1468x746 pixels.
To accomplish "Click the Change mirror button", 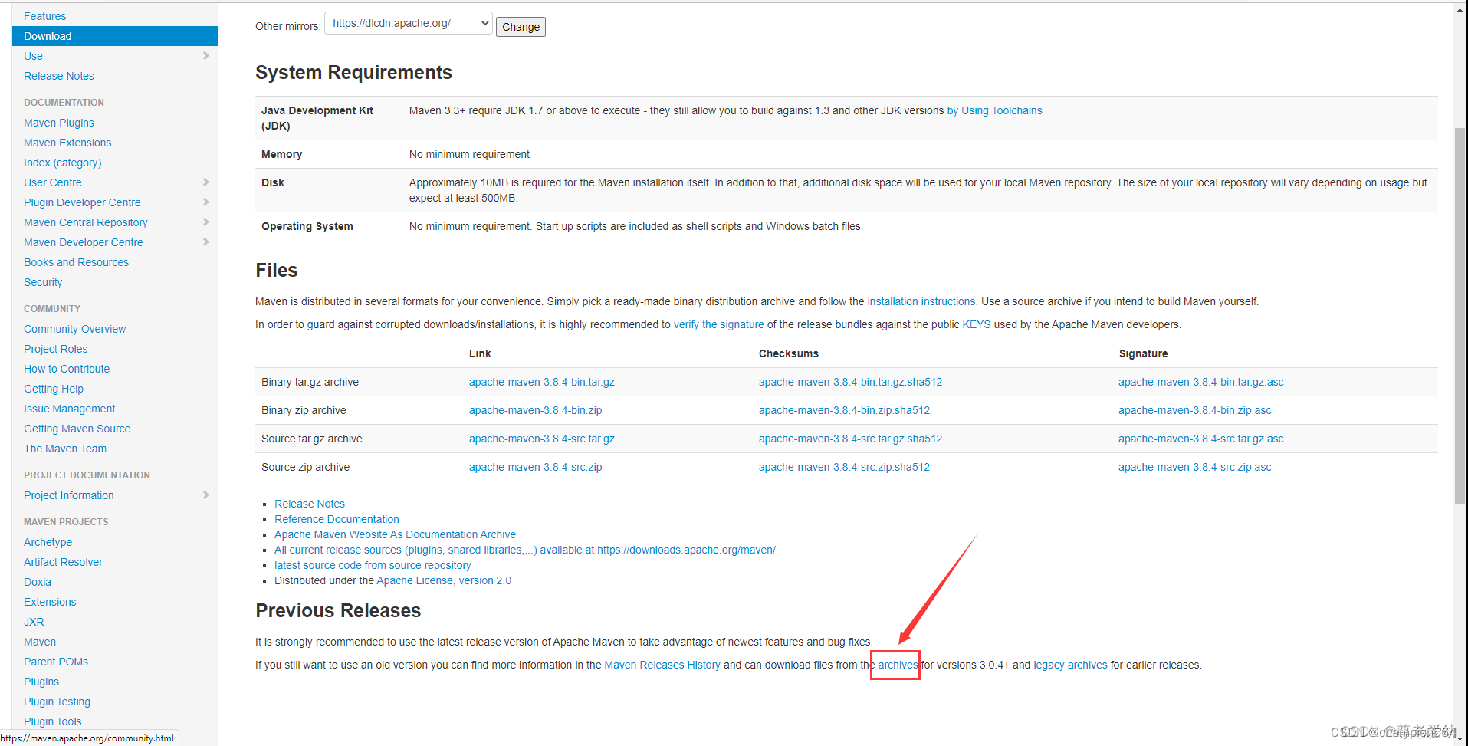I will 521,27.
